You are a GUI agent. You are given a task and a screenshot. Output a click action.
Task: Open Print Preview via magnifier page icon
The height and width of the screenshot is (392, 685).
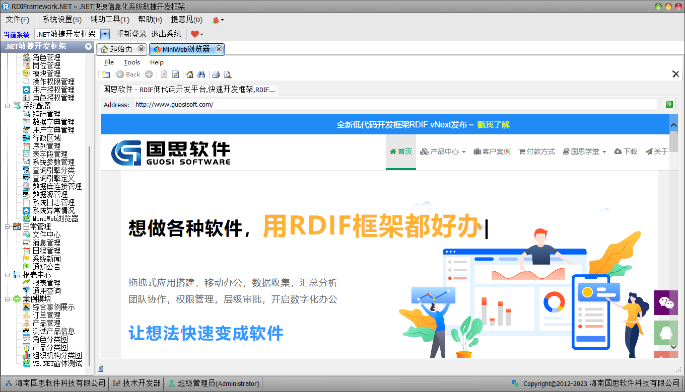pyautogui.click(x=228, y=74)
